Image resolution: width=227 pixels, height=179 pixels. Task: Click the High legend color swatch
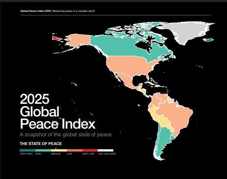[x=43, y=150]
